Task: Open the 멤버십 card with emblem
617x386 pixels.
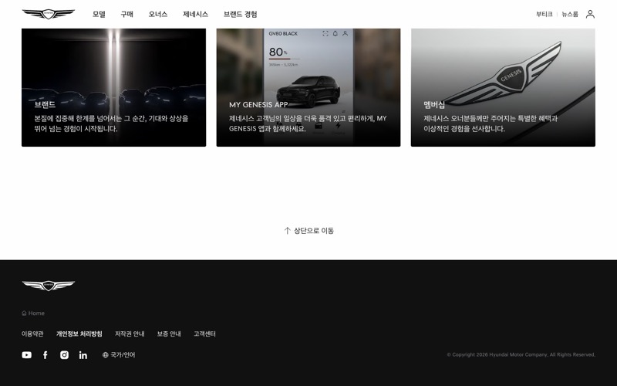Action: (x=503, y=87)
